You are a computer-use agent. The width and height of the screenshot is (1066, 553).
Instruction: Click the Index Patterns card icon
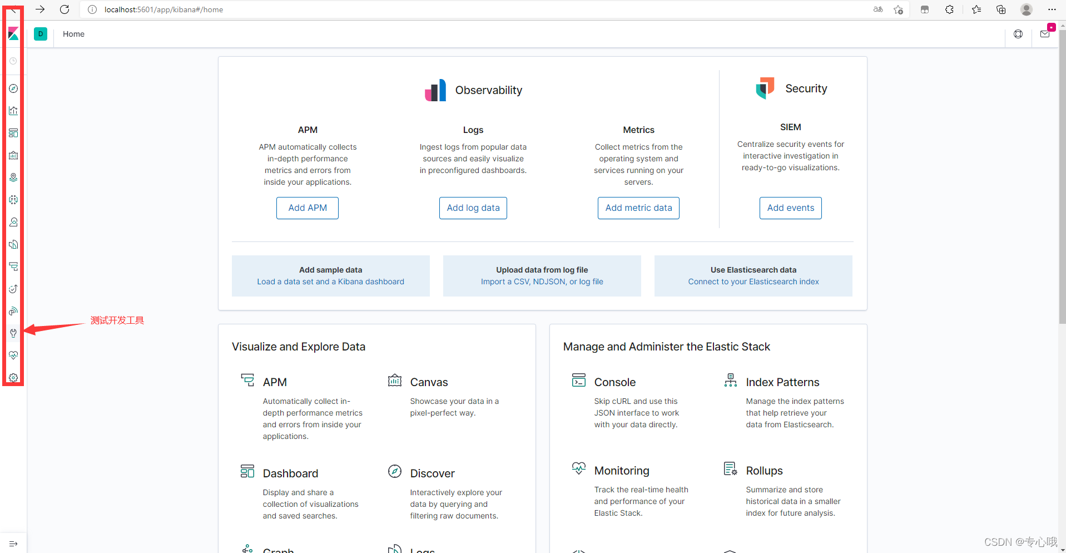point(731,380)
